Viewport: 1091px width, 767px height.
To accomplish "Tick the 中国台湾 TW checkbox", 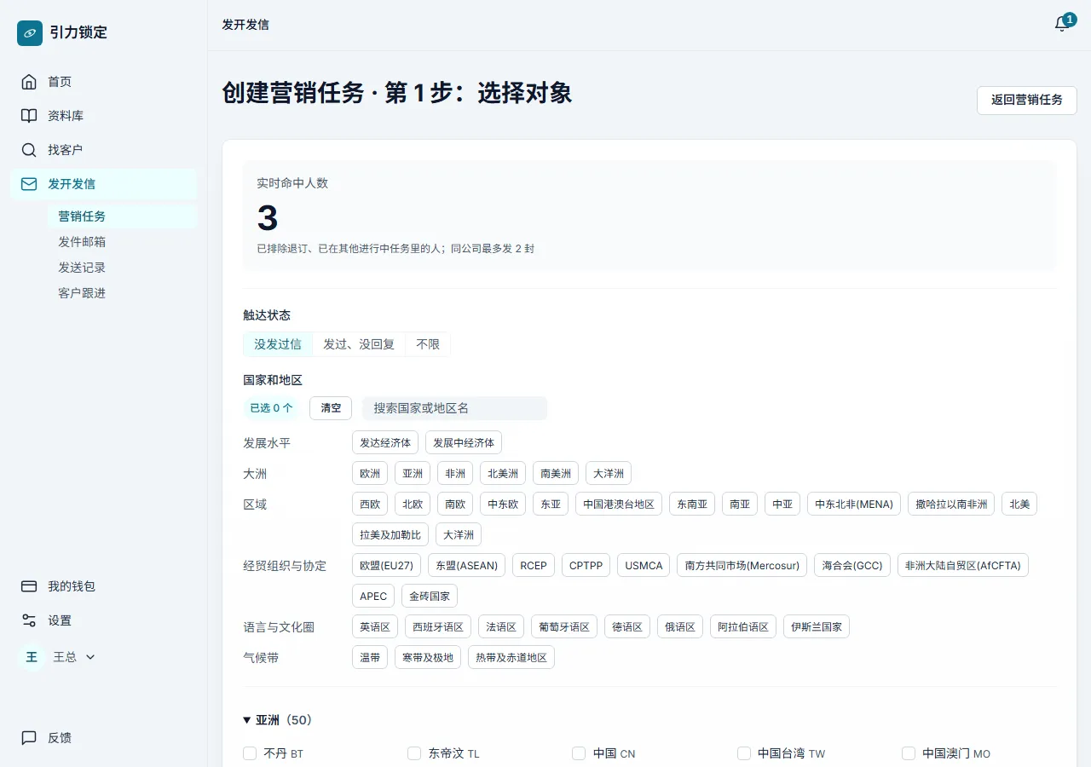I will coord(744,753).
